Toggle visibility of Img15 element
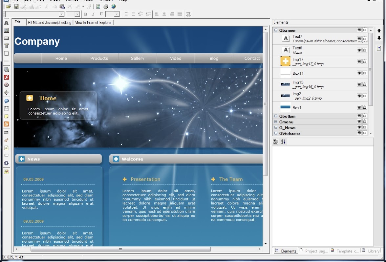Image resolution: width=386 pixels, height=262 pixels. 359,84
